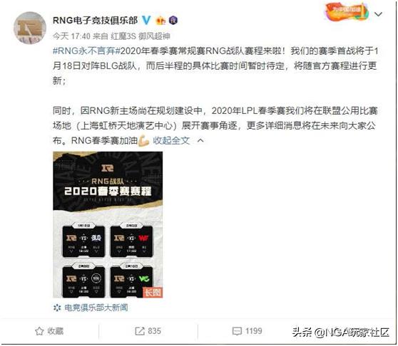398x346 pixels.
Task: Click the 红魔3S 御风超神 device source link
Action: point(141,36)
